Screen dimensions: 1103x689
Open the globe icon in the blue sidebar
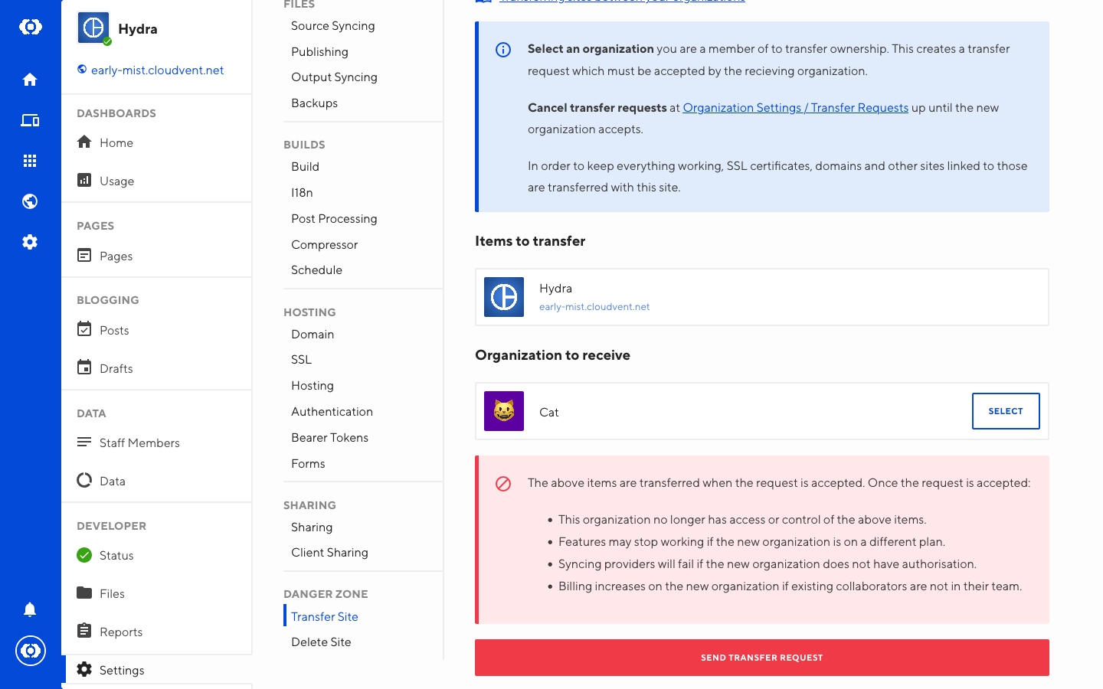pyautogui.click(x=30, y=201)
